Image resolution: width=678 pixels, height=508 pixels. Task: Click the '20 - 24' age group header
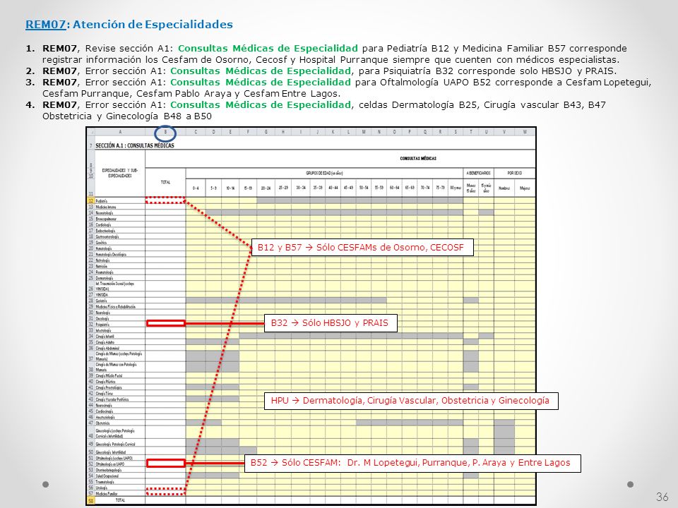click(266, 188)
